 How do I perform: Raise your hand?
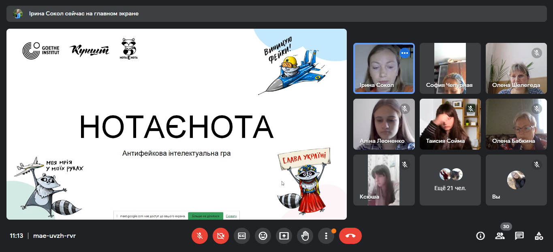305,236
